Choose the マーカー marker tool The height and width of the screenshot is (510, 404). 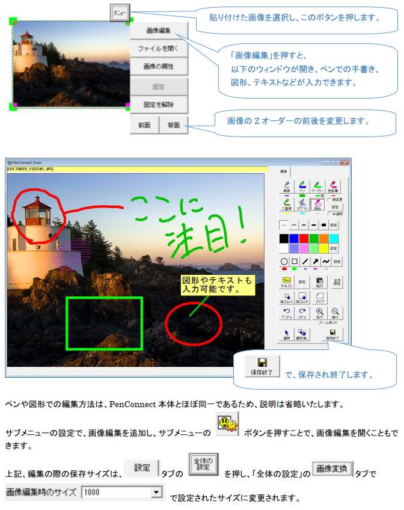click(x=318, y=186)
